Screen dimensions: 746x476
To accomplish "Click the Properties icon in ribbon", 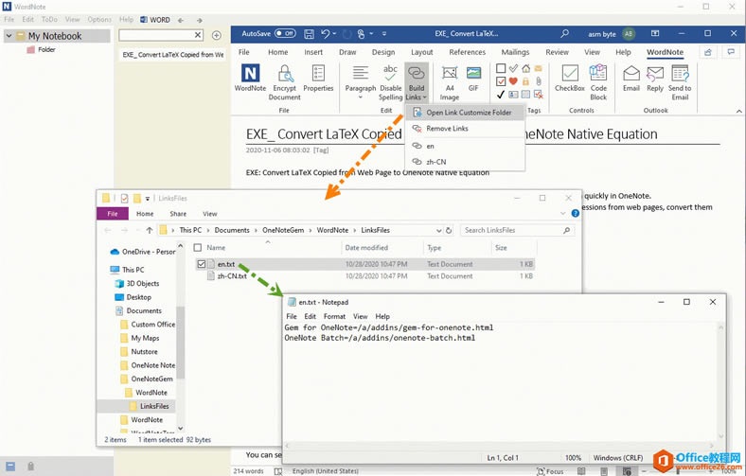I will pyautogui.click(x=318, y=78).
